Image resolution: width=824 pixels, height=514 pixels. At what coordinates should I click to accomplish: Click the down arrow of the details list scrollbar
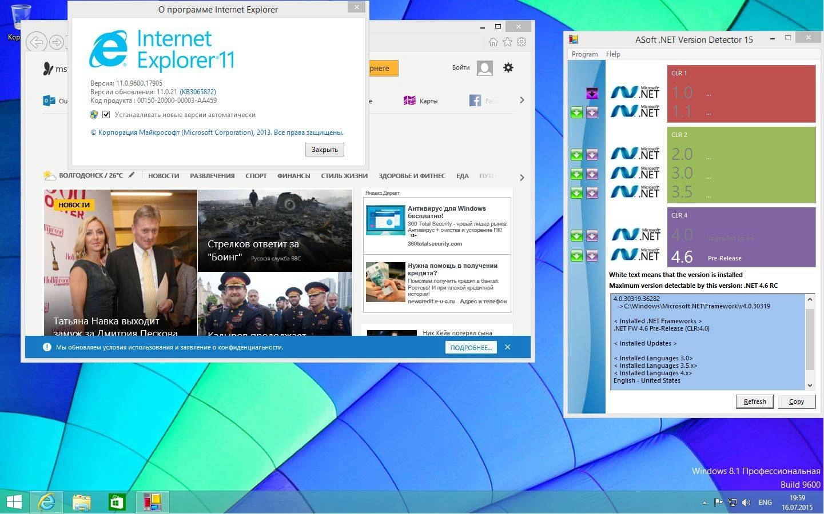pyautogui.click(x=810, y=385)
